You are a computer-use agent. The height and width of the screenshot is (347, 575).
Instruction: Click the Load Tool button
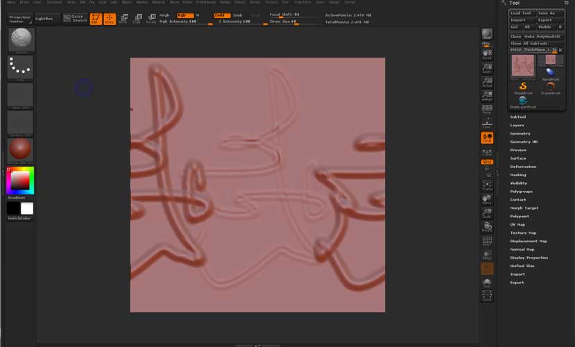click(x=522, y=12)
